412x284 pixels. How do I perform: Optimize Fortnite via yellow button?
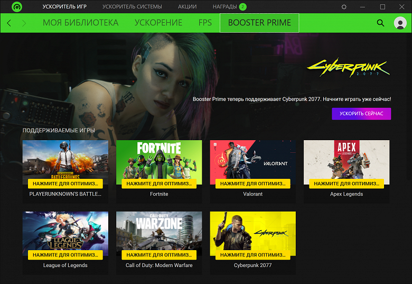pyautogui.click(x=159, y=184)
